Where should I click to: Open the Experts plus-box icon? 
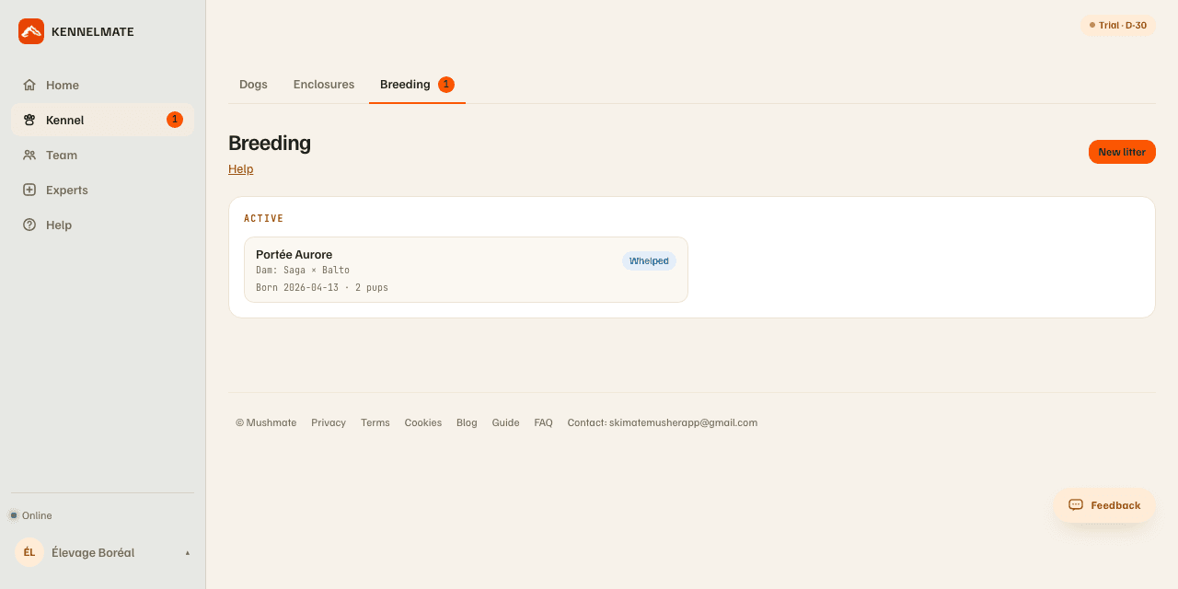tap(29, 190)
